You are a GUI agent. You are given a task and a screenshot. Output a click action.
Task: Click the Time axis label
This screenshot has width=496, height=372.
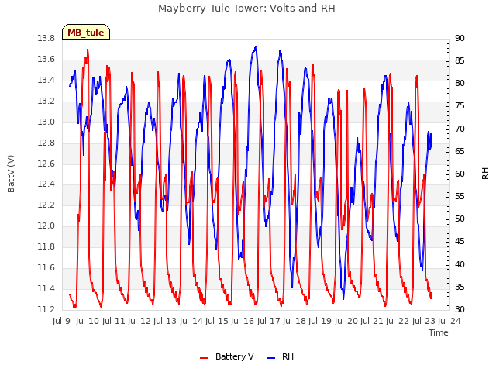click(439, 332)
